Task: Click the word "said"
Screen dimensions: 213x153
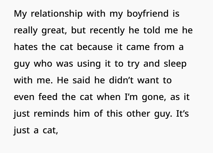Action: click(81, 80)
